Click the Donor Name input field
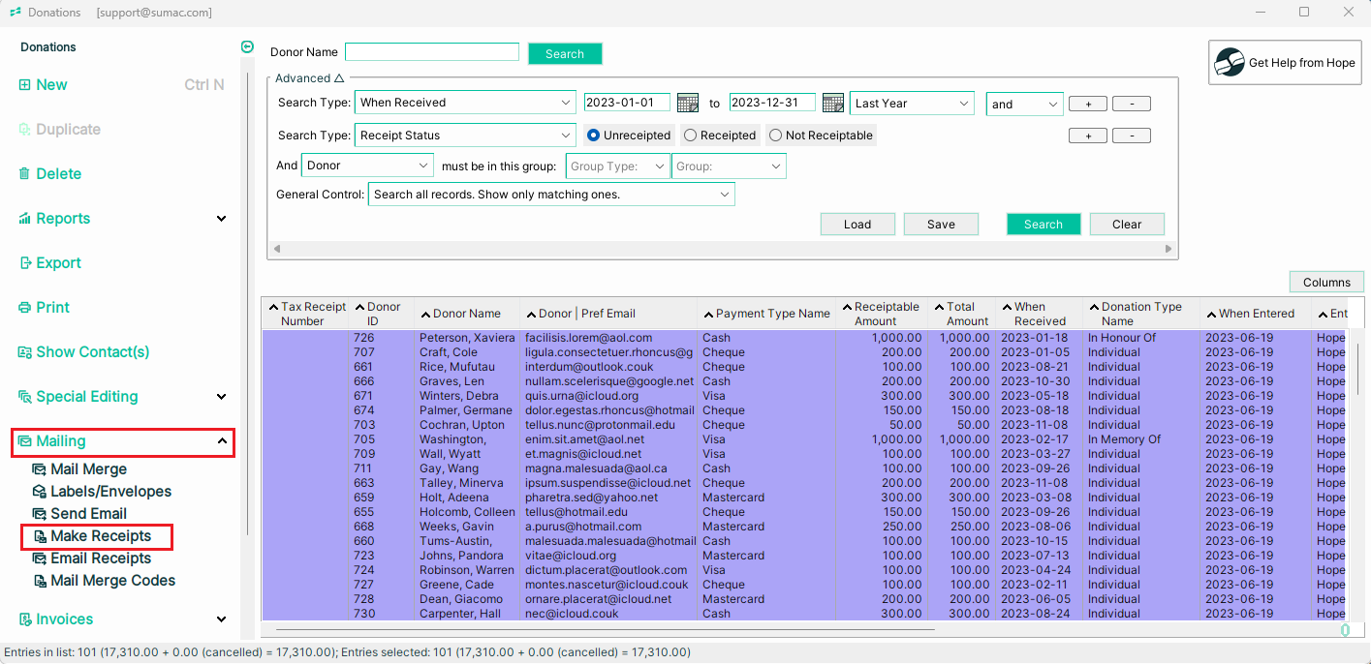The height and width of the screenshot is (664, 1371). tap(432, 52)
